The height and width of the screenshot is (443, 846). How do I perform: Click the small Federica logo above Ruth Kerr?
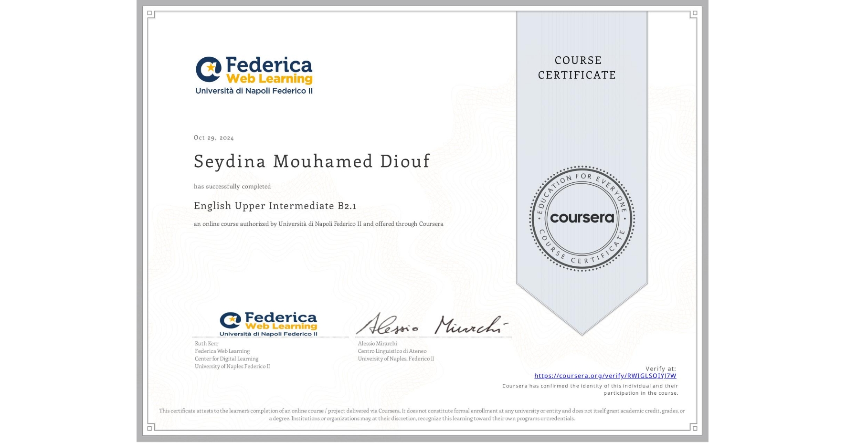click(x=268, y=324)
